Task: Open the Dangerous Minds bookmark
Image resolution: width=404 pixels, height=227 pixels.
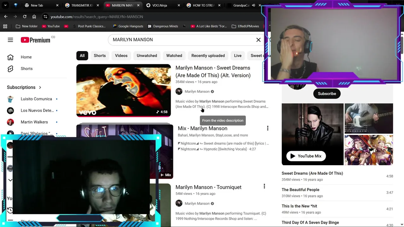Action: click(163, 26)
